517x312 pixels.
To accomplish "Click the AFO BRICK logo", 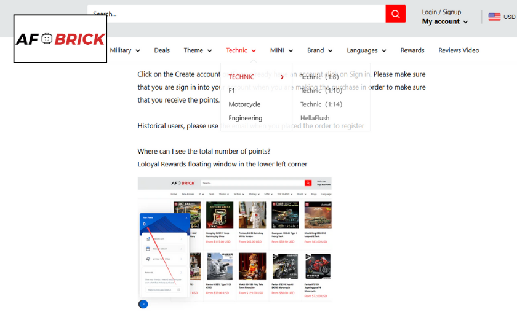I will pos(60,39).
